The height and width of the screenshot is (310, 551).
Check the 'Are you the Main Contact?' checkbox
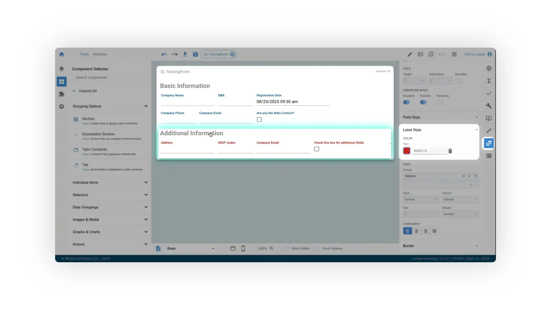(x=259, y=119)
